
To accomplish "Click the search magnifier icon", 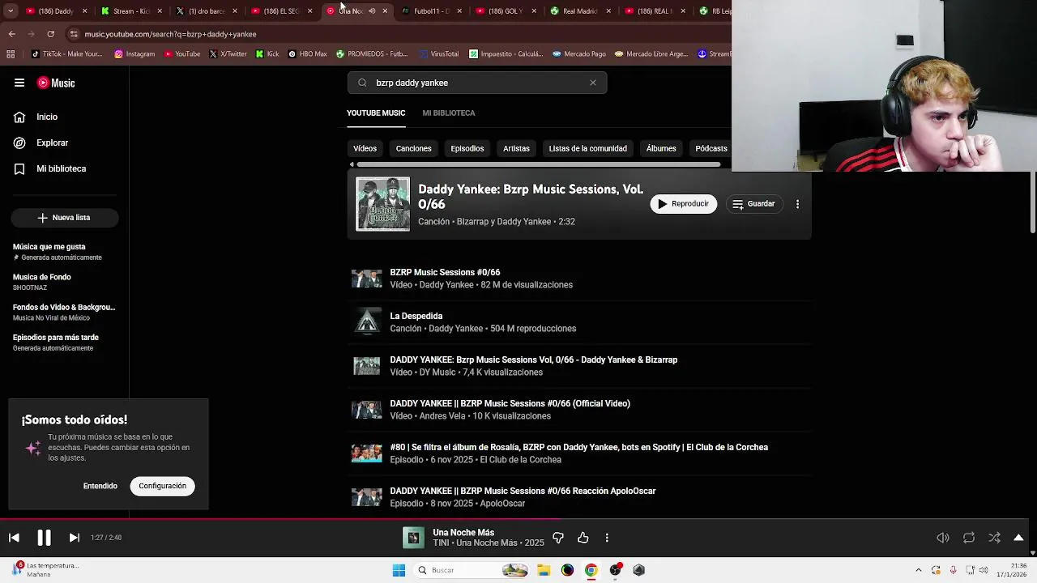I will [362, 83].
